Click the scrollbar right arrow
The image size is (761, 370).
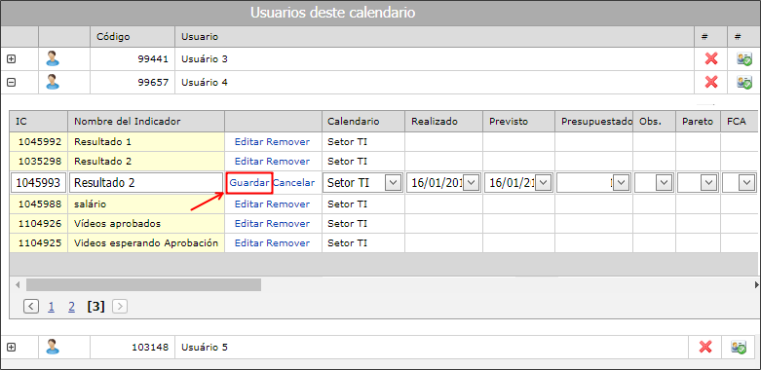pos(756,284)
